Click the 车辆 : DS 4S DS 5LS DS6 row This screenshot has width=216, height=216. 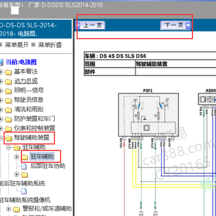(150, 56)
